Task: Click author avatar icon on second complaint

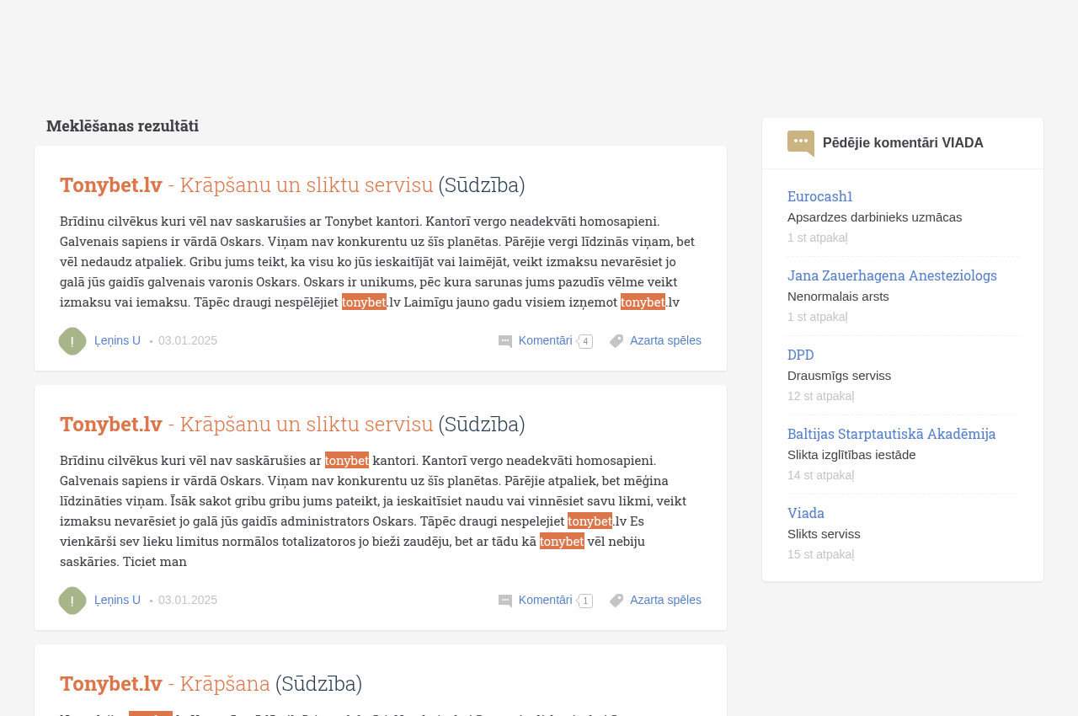Action: pyautogui.click(x=72, y=601)
